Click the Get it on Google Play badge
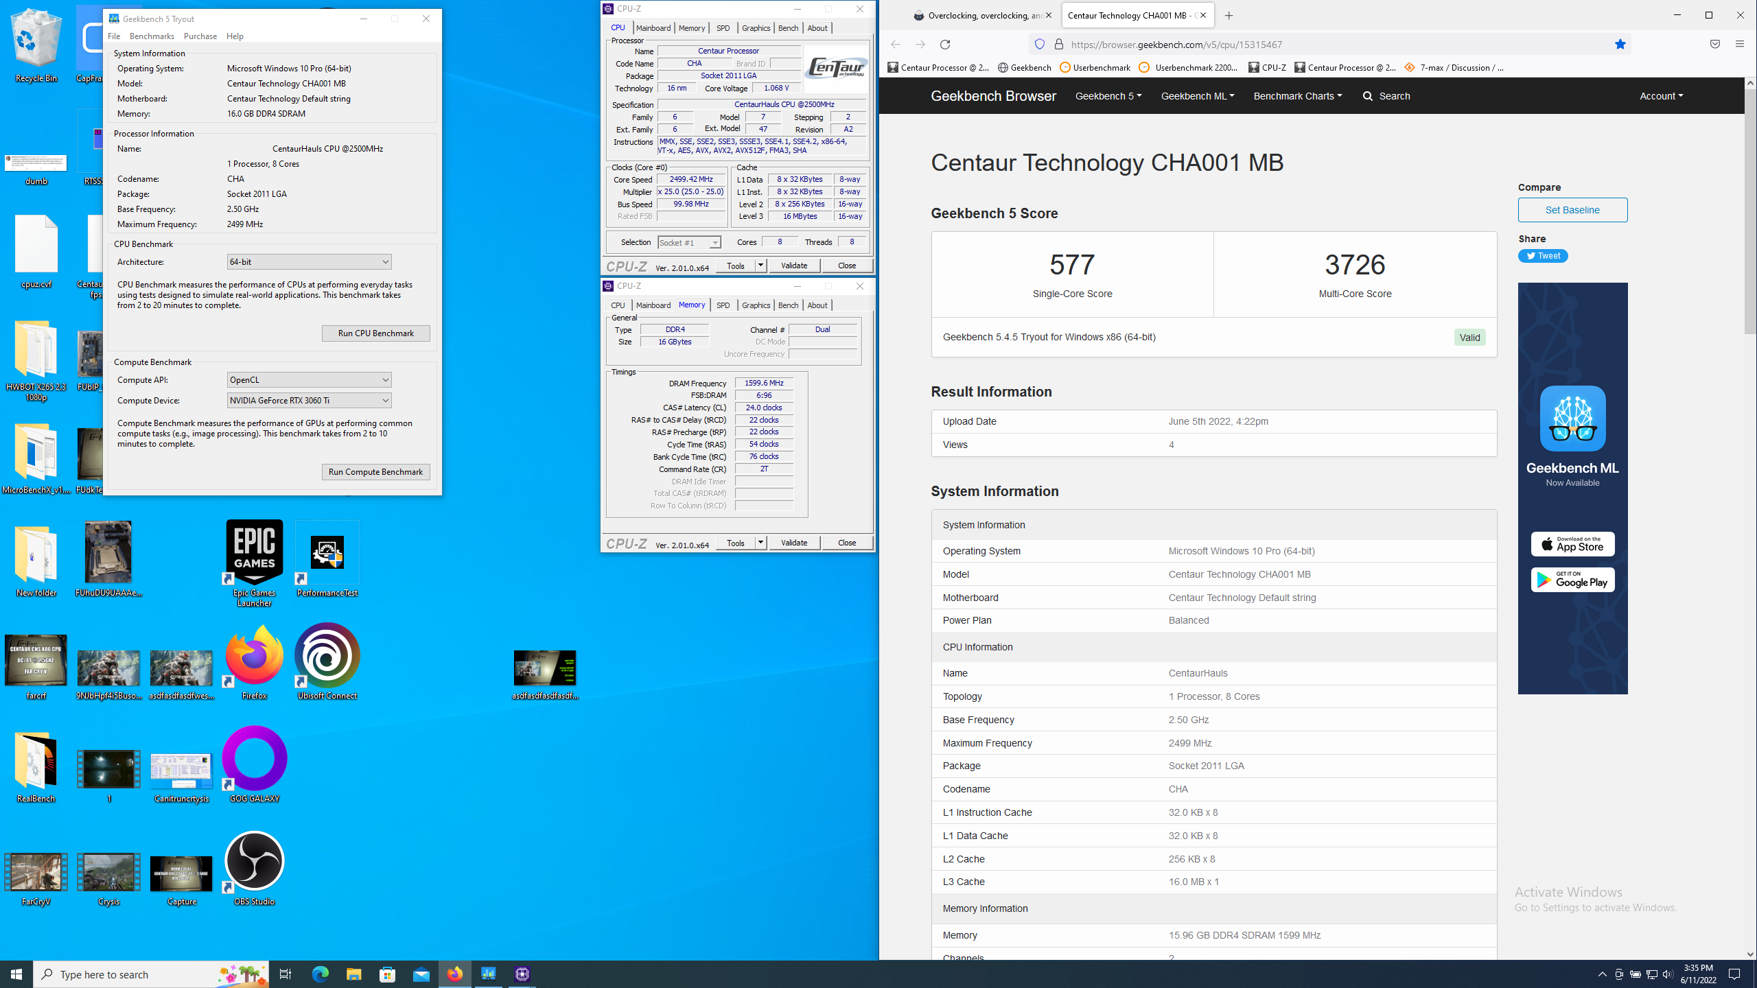Screen dimensions: 1757x988 pos(1572,580)
